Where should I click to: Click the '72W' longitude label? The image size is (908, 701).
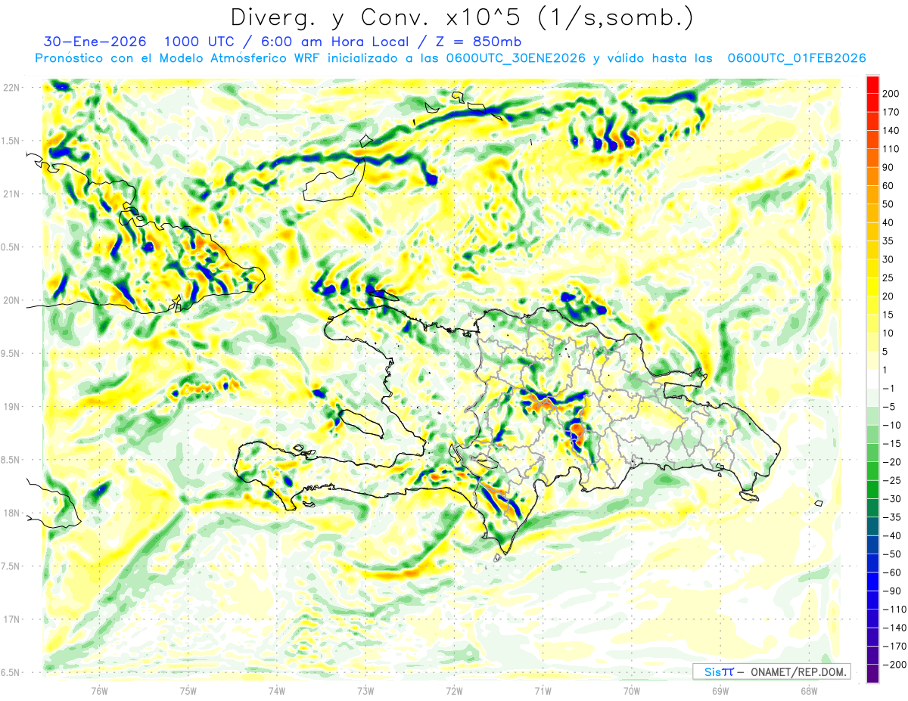[x=454, y=690]
